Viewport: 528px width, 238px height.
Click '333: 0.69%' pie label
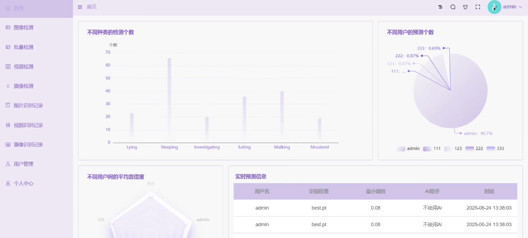pos(429,48)
